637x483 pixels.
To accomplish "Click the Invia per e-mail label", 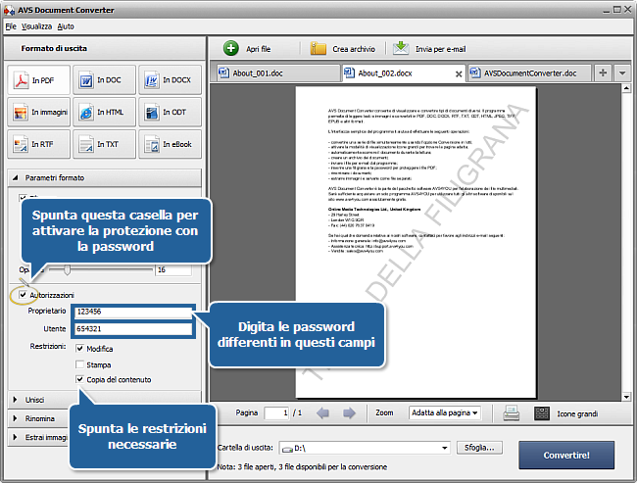I will click(440, 49).
